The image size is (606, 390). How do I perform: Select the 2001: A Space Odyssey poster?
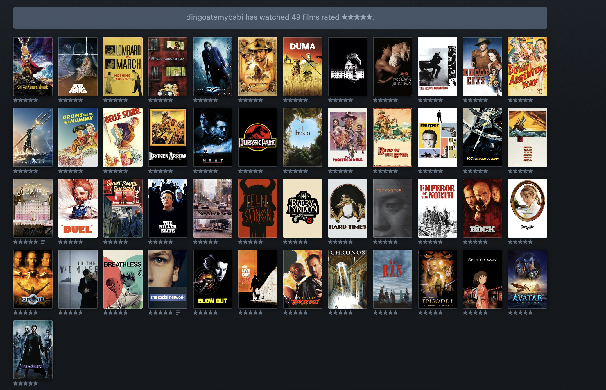[483, 137]
